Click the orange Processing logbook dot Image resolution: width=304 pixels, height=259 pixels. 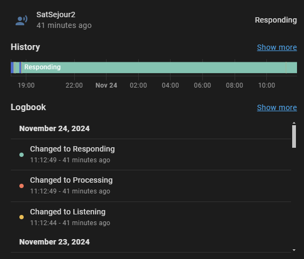(x=22, y=186)
